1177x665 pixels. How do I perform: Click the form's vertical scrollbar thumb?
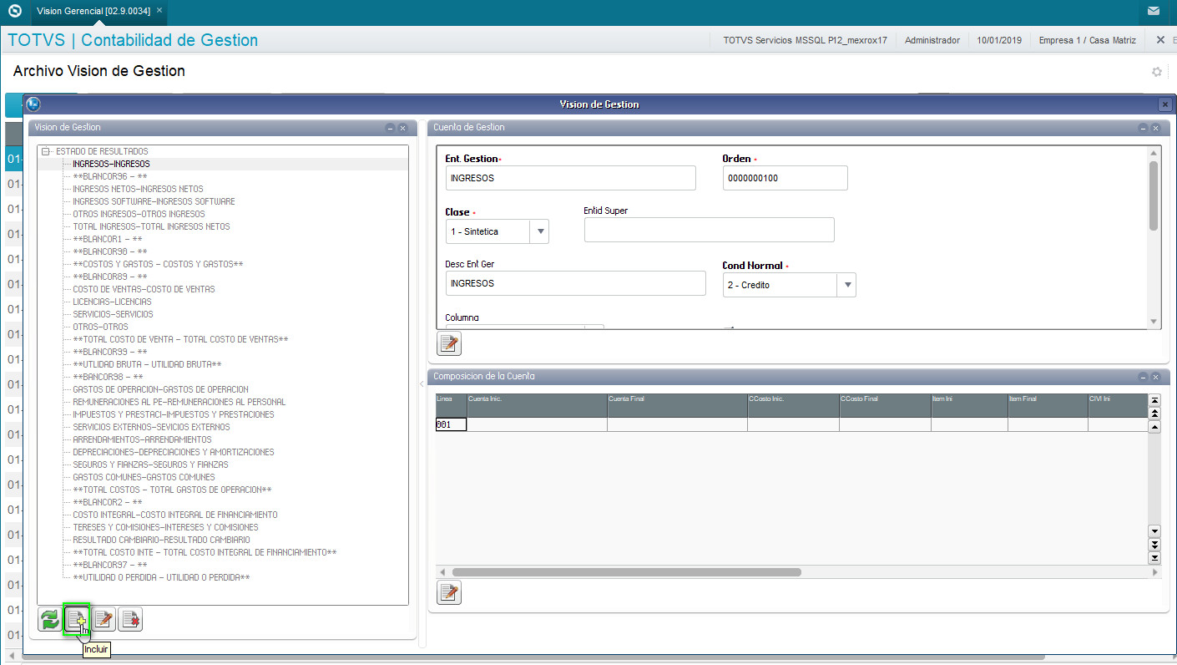pyautogui.click(x=1154, y=195)
